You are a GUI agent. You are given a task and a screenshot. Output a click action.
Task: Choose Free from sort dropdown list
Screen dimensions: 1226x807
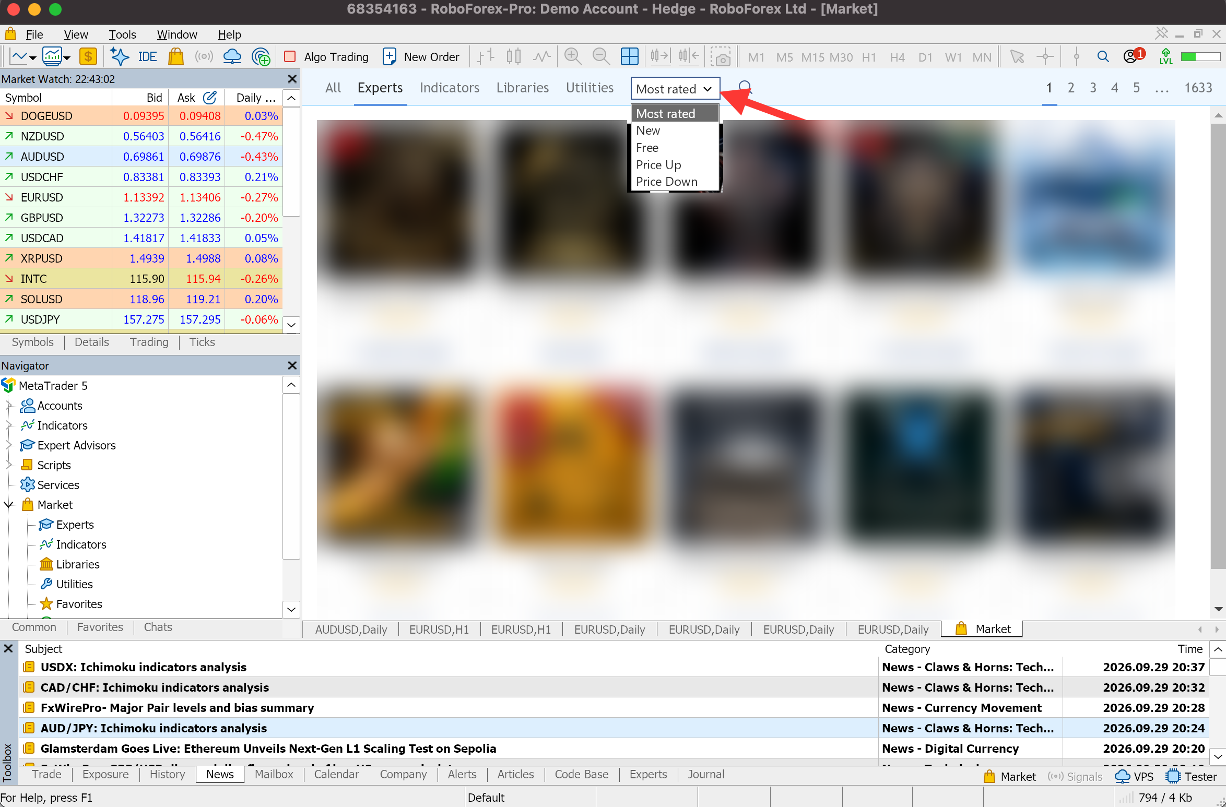675,148
